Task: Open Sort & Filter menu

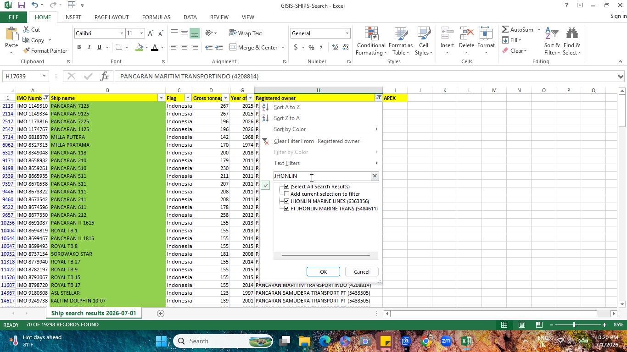Action: tap(552, 41)
